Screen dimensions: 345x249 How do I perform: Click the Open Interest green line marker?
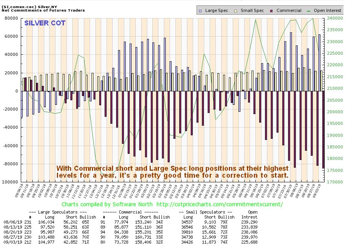click(309, 11)
